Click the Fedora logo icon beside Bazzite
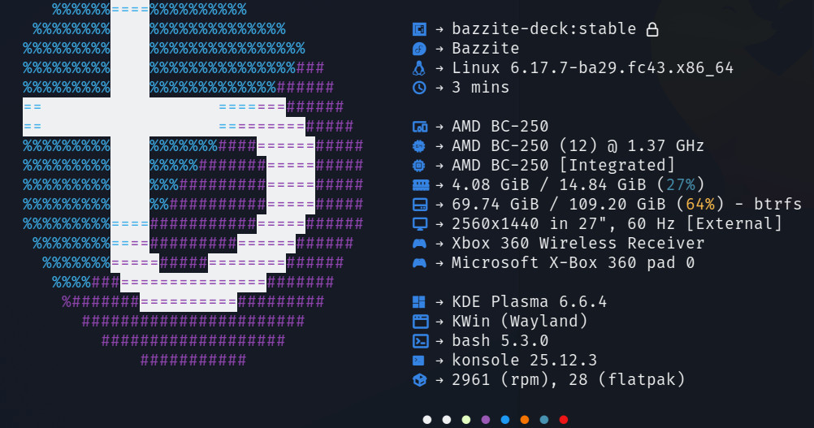814x428 pixels. coord(419,49)
